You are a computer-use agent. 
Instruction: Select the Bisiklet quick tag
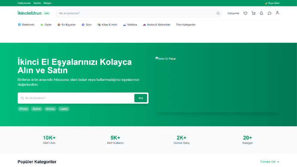37,109
